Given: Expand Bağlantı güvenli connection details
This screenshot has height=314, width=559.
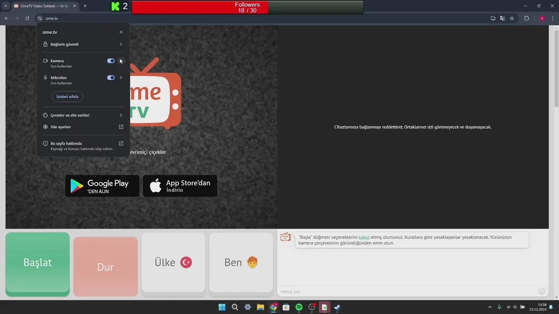Looking at the screenshot, I should tap(121, 44).
